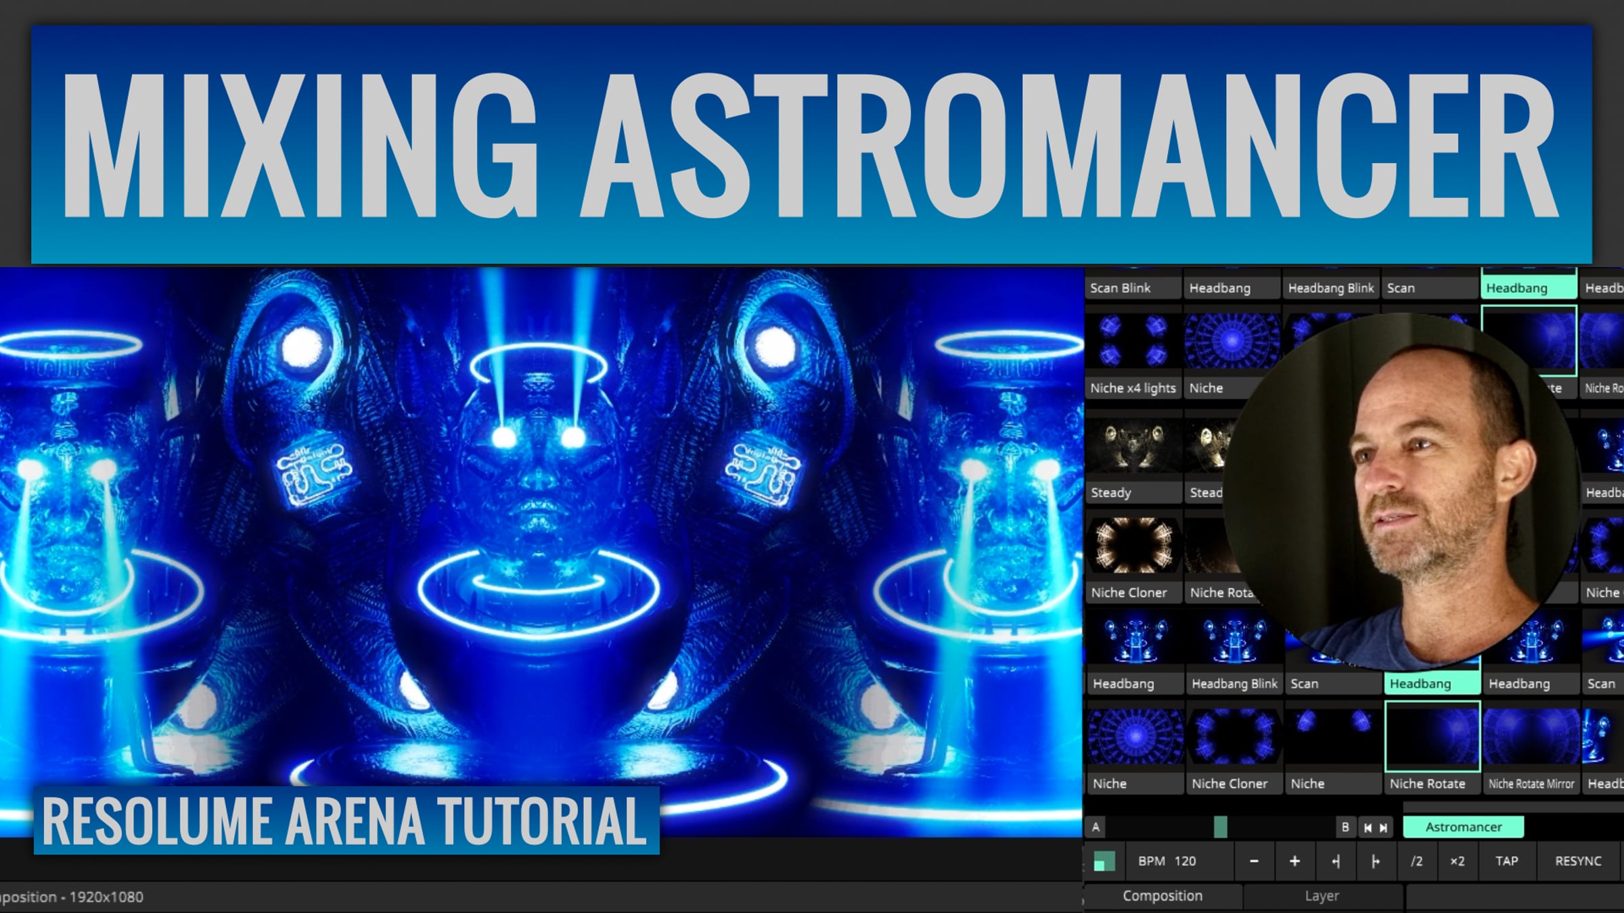Trigger the Niche Rotate Mirror clip
The height and width of the screenshot is (913, 1624).
[1531, 737]
